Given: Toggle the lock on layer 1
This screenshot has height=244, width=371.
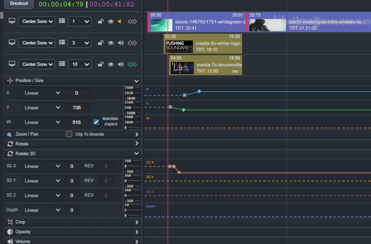Looking at the screenshot, I should click(101, 21).
